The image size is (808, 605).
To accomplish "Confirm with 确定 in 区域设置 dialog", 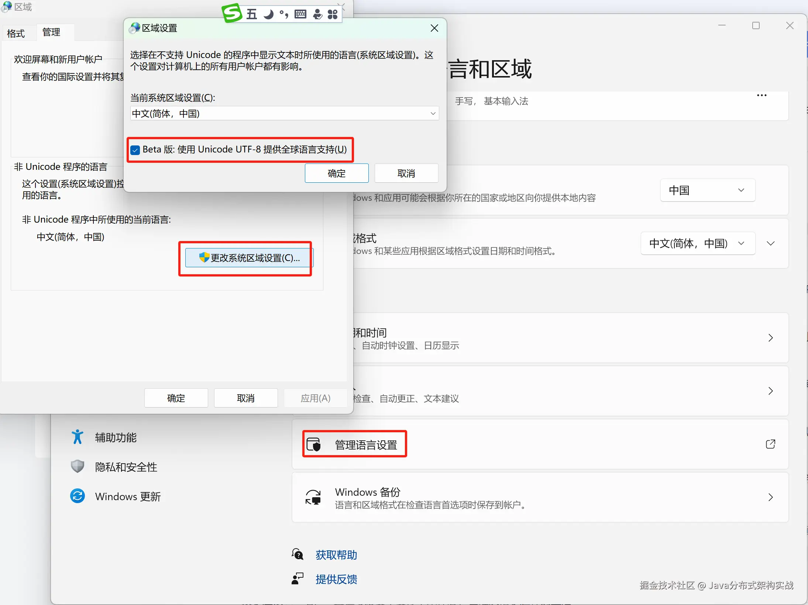I will tap(336, 173).
